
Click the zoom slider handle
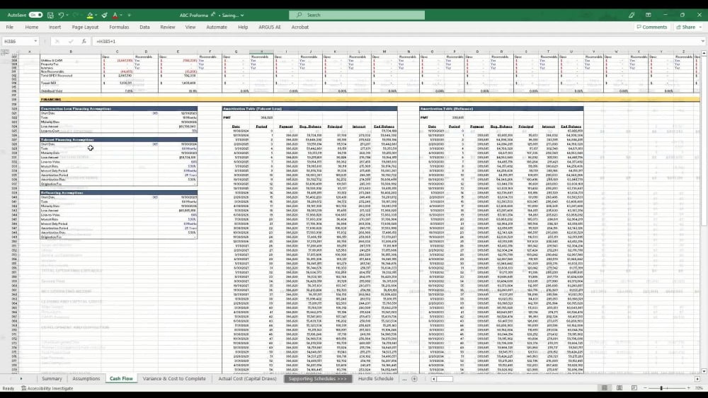[x=661, y=388]
